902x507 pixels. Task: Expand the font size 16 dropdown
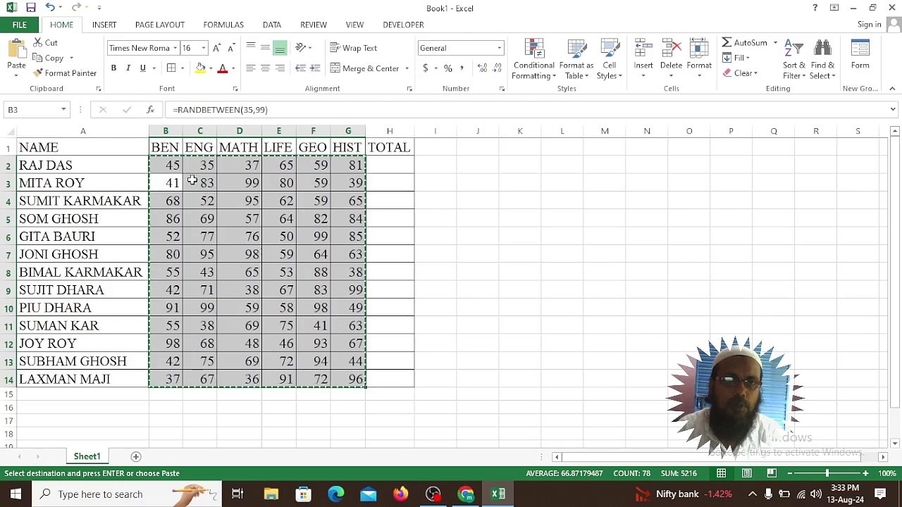(x=204, y=48)
